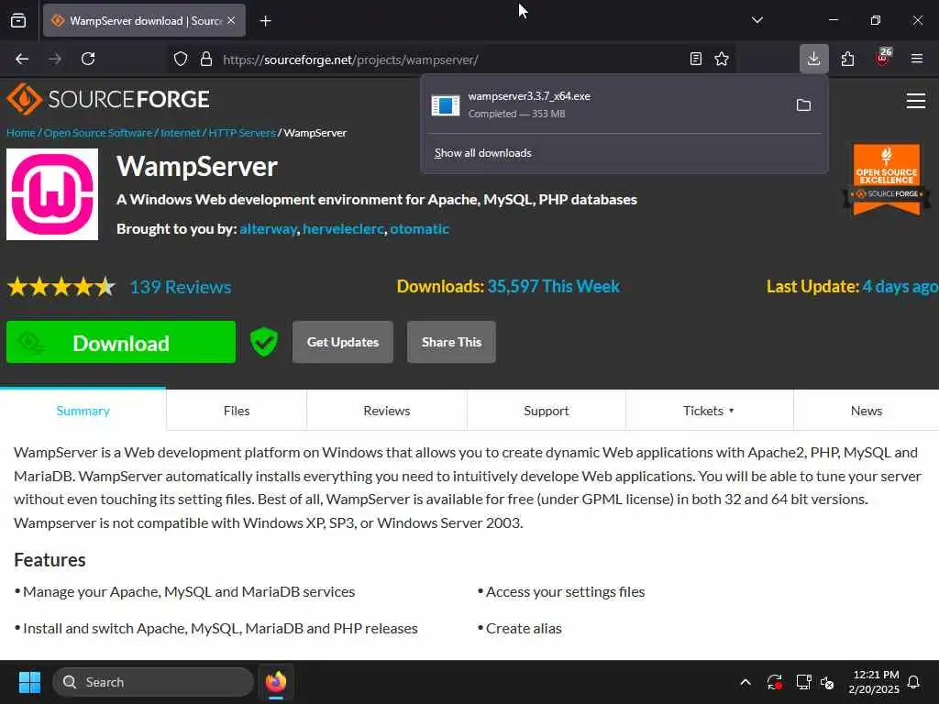Visit alterway profile link
Viewport: 939px width, 704px height.
tap(268, 229)
